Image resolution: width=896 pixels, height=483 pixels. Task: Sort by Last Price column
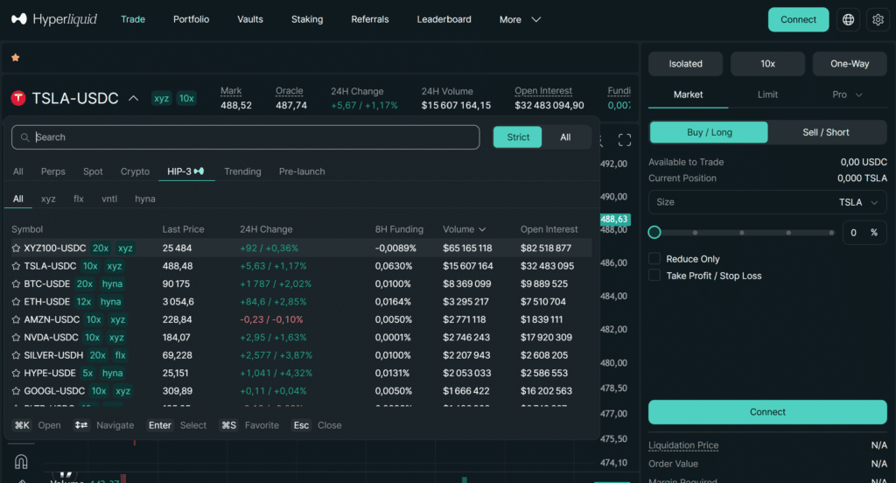click(183, 229)
